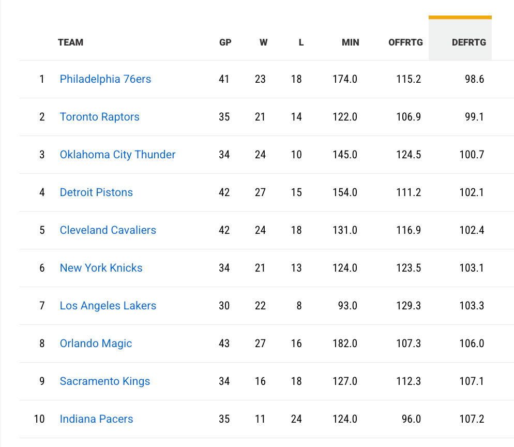Sort the table by OFFRTG column
Viewport: 514px width, 447px height.
click(405, 42)
